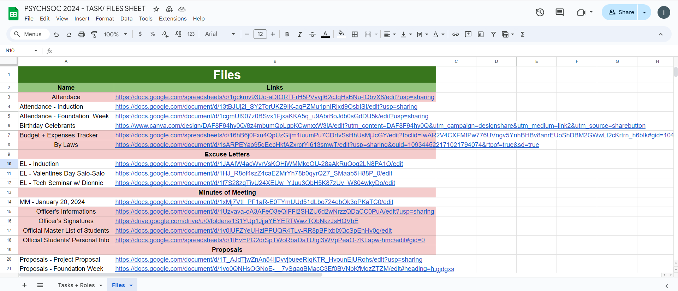Image resolution: width=678 pixels, height=291 pixels.
Task: Open the Data menu
Action: [x=126, y=19]
